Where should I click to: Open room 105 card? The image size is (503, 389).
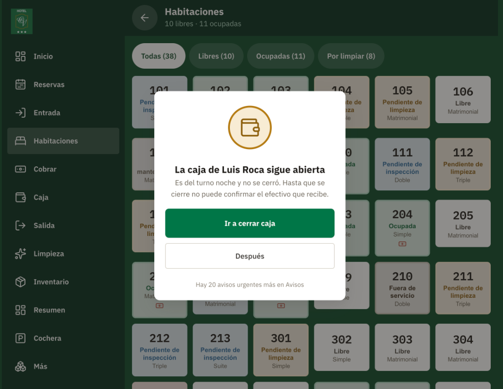(x=402, y=102)
